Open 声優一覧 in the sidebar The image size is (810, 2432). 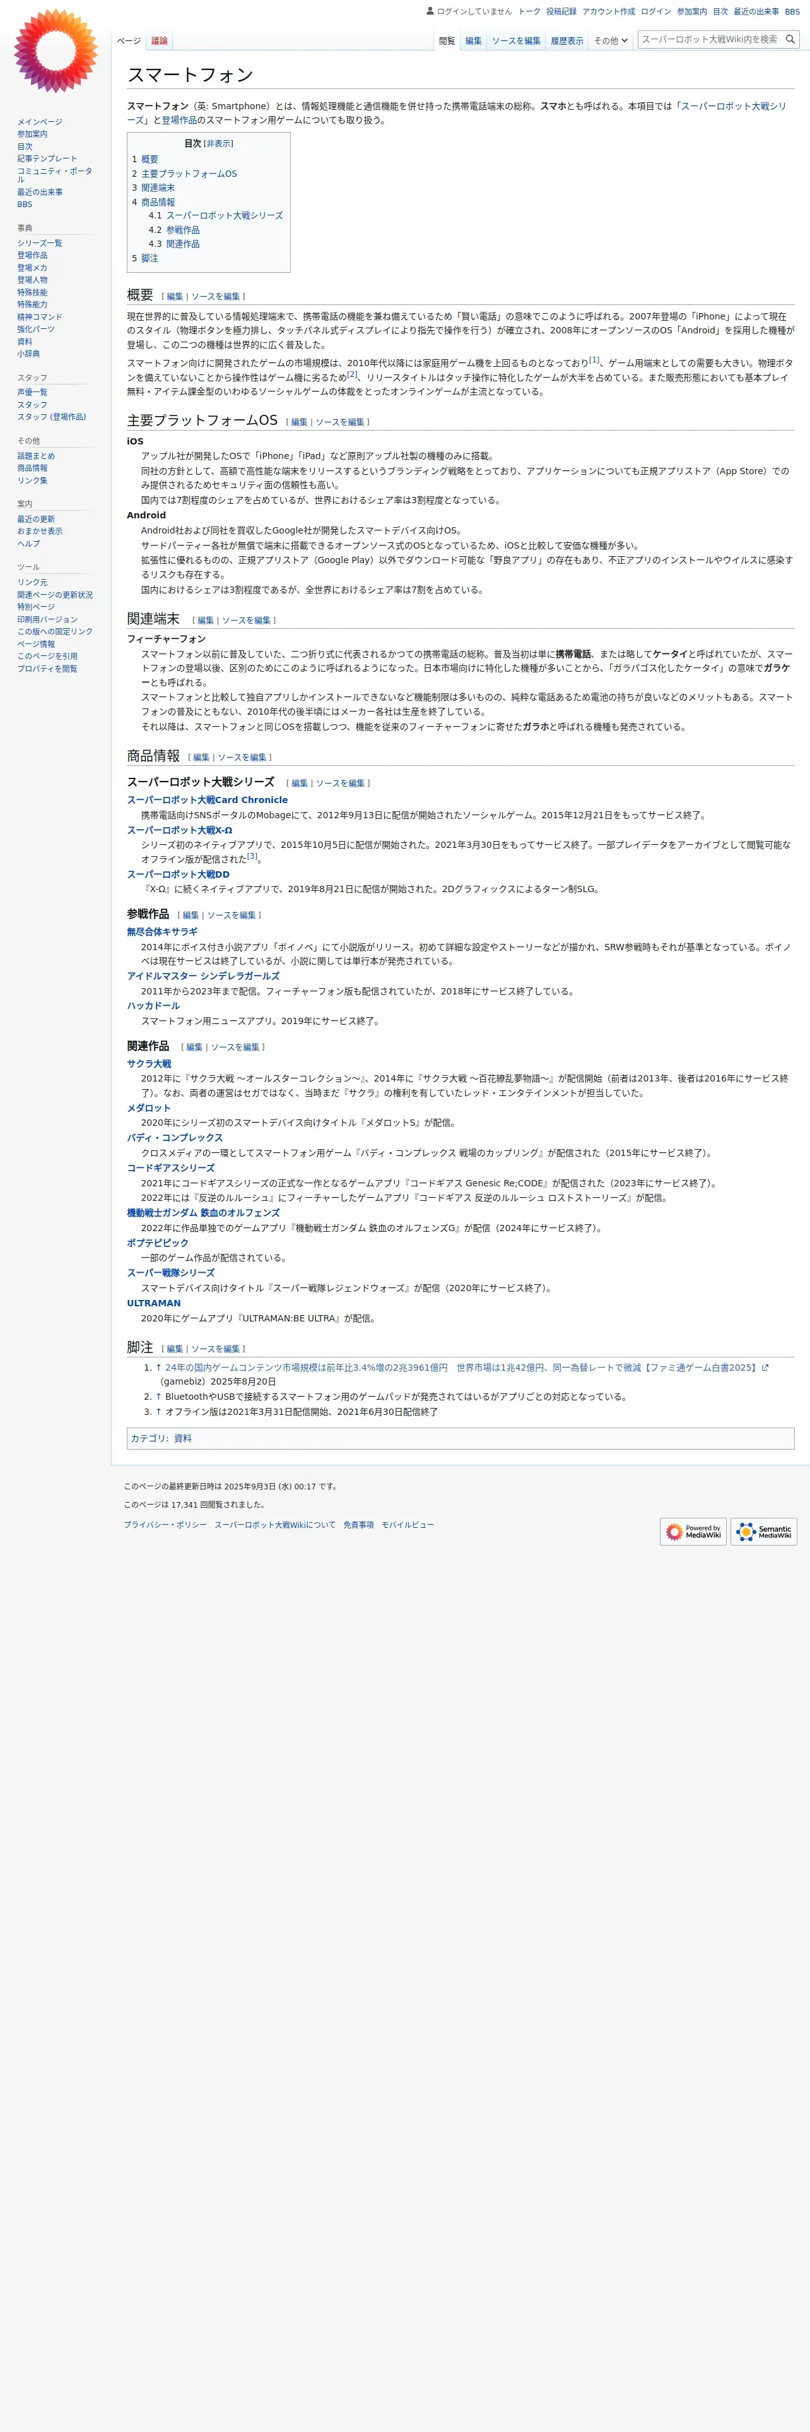tap(32, 393)
